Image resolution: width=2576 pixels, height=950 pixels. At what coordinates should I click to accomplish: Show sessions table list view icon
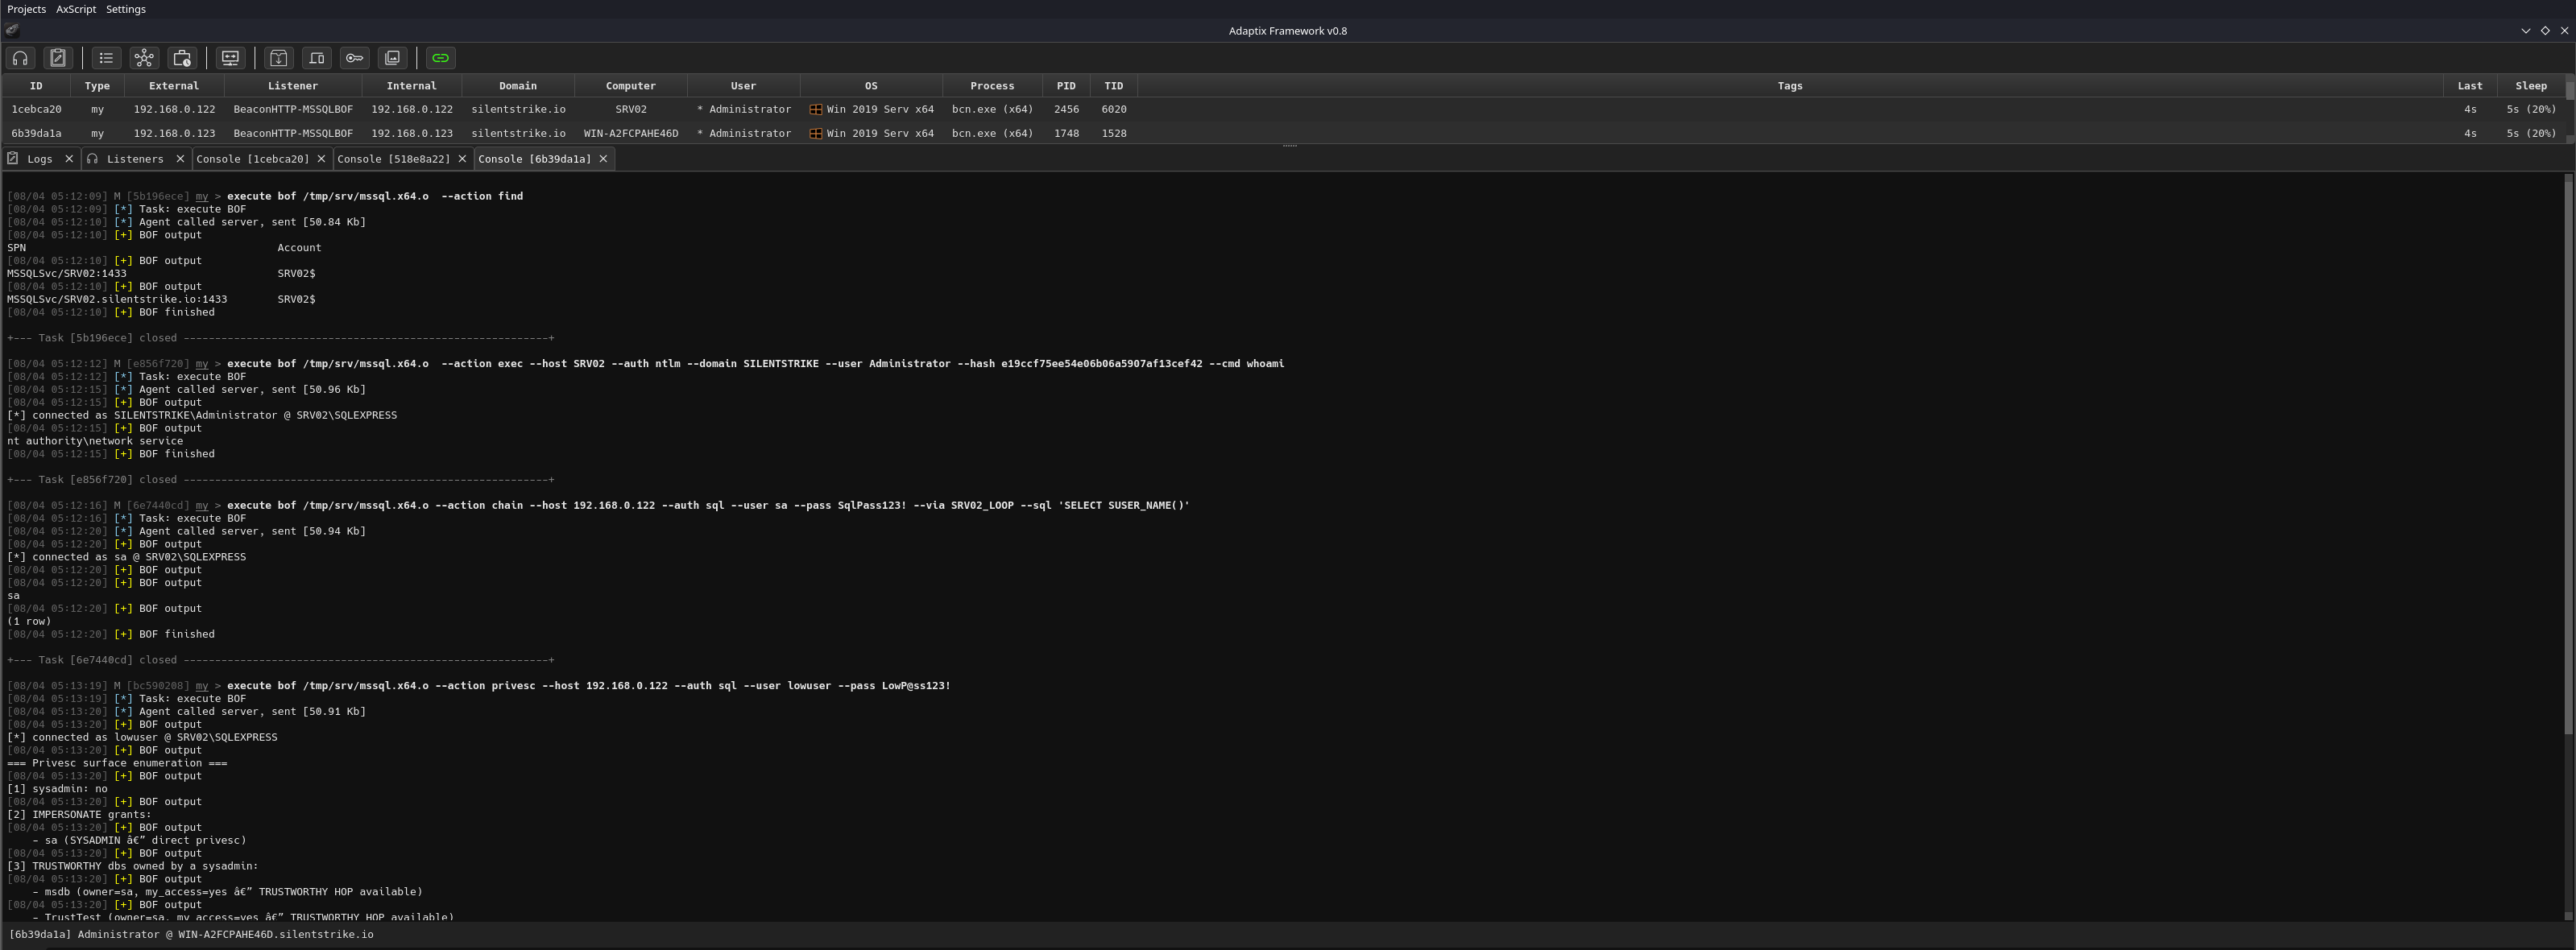(x=106, y=58)
